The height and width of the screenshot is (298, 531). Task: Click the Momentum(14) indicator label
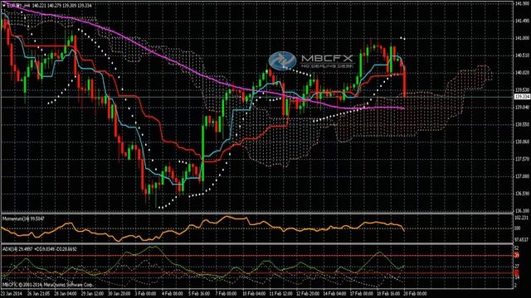(23, 219)
